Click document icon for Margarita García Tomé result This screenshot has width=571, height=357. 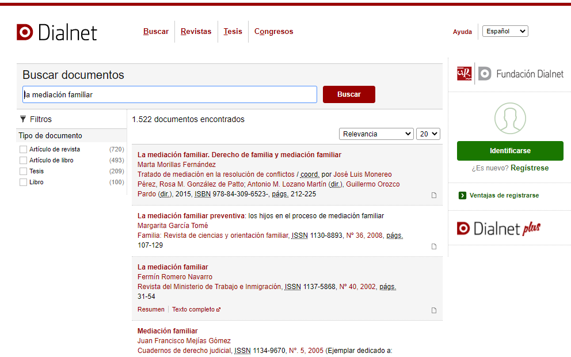[x=434, y=246]
